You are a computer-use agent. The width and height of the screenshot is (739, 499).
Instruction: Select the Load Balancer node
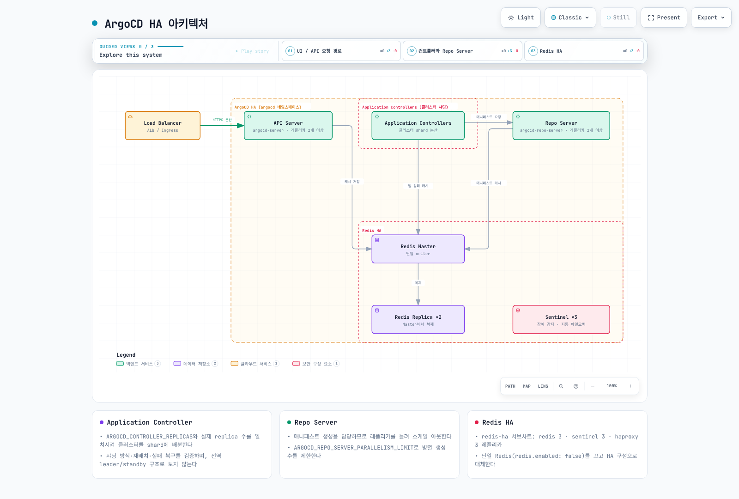(x=163, y=126)
